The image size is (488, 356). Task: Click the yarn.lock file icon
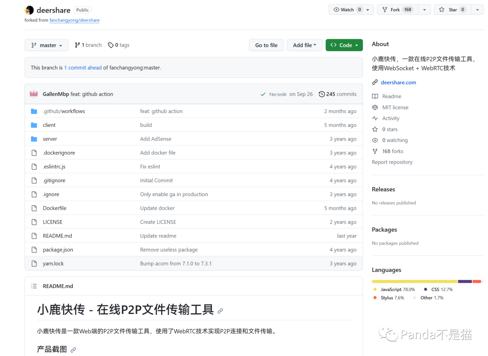tap(34, 263)
